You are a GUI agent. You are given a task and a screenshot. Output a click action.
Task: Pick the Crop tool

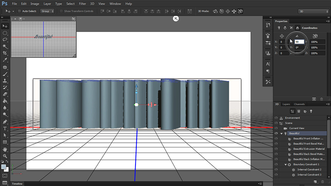point(5,53)
